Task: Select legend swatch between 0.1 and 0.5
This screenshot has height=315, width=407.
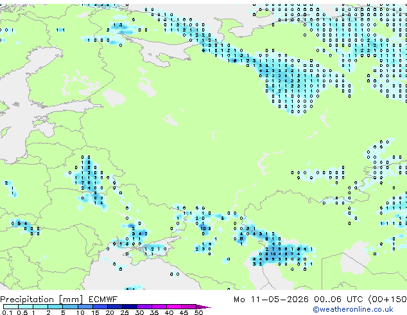Action: click(11, 307)
